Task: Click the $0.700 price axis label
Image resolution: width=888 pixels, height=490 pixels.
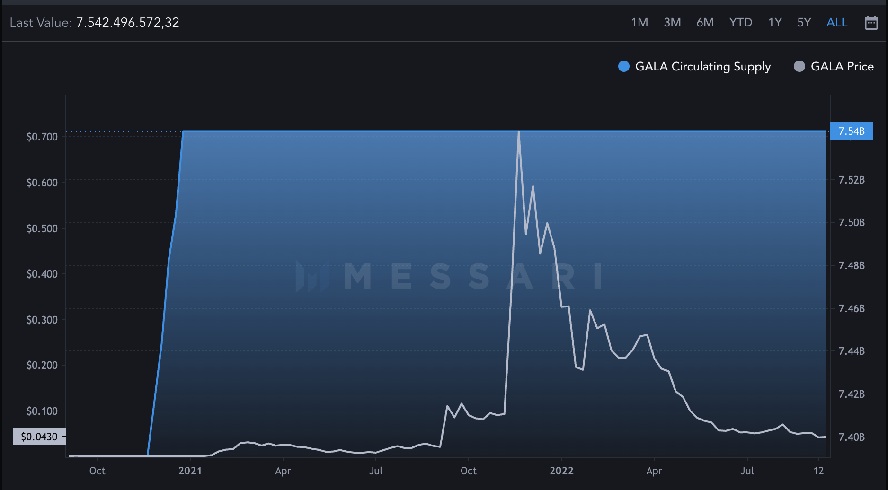Action: pyautogui.click(x=42, y=137)
